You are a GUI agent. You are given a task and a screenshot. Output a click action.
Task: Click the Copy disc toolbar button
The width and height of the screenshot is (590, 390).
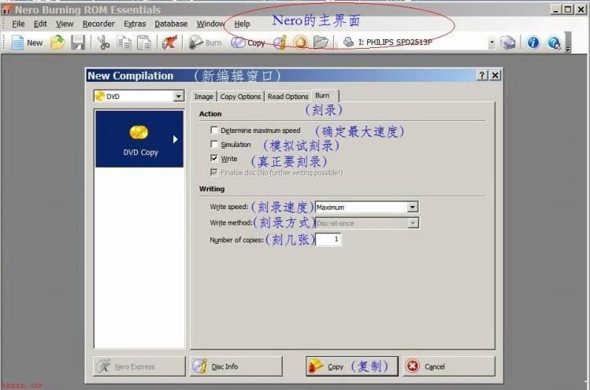(x=248, y=42)
